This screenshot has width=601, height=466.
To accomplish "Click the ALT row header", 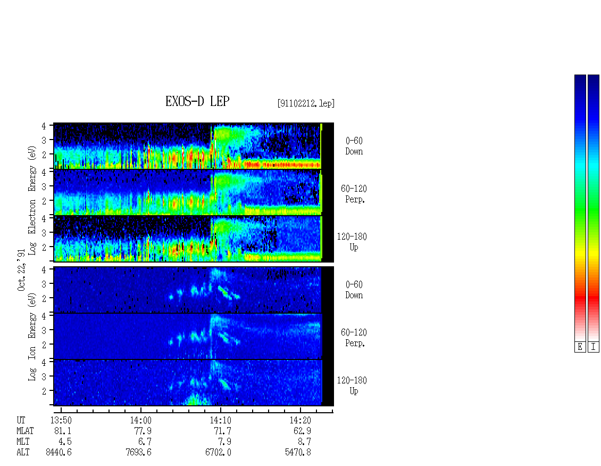I will [x=23, y=453].
